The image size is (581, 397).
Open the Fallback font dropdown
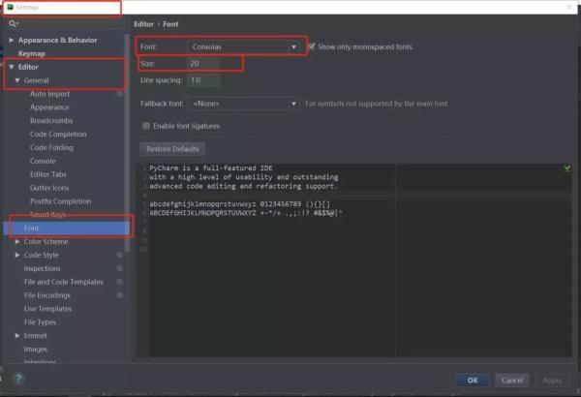[244, 104]
